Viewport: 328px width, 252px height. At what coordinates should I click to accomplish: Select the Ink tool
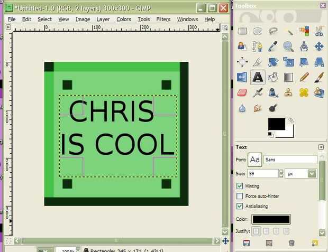pyautogui.click(x=273, y=92)
